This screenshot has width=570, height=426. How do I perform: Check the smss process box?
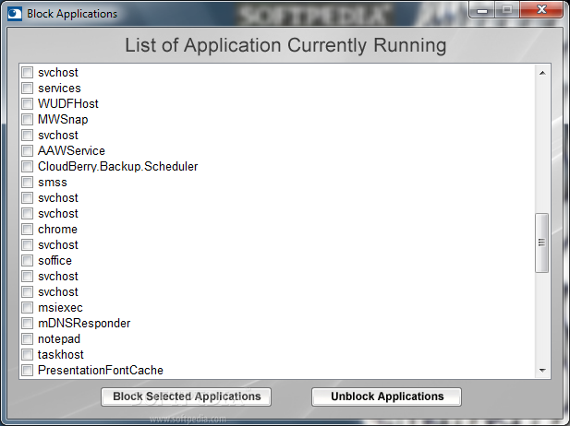[x=27, y=183]
